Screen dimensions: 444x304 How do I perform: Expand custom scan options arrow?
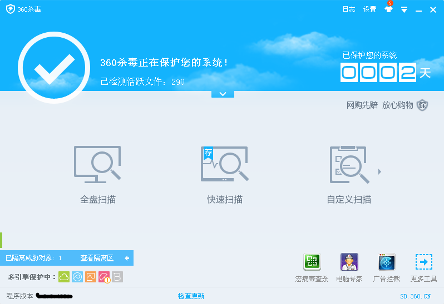(x=379, y=171)
